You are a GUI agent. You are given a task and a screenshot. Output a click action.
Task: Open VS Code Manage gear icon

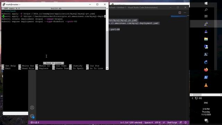(32, 116)
